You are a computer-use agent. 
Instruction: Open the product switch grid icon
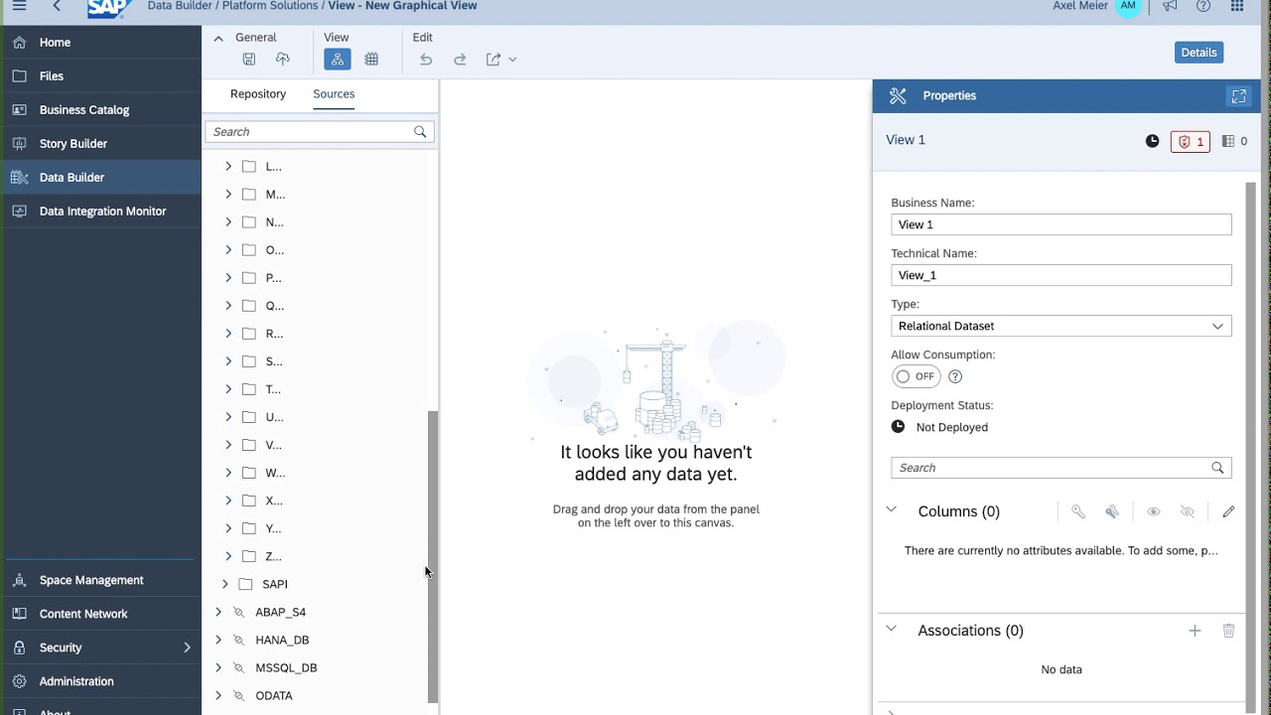pos(1237,6)
